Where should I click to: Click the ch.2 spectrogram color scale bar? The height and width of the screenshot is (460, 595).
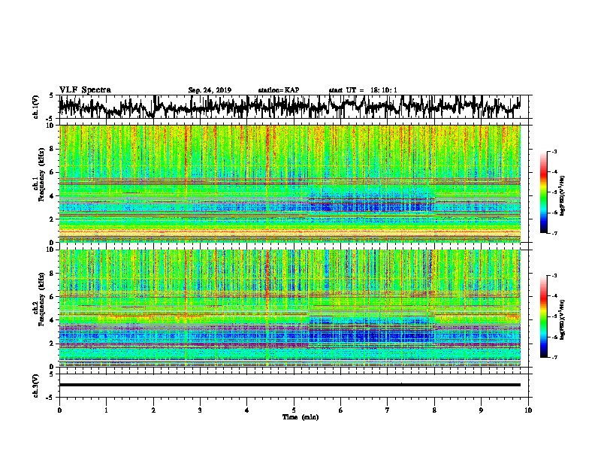(543, 316)
